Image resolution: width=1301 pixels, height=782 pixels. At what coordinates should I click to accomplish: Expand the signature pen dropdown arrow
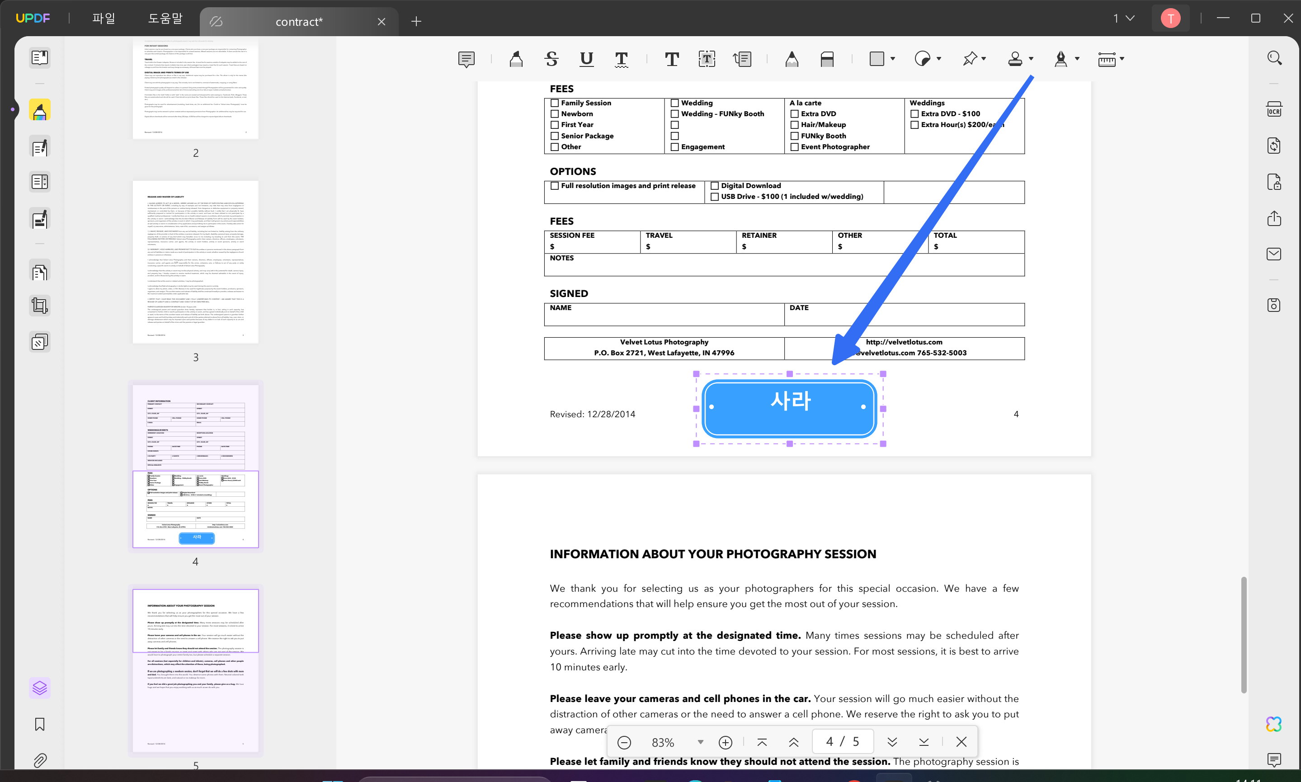tap(1077, 59)
